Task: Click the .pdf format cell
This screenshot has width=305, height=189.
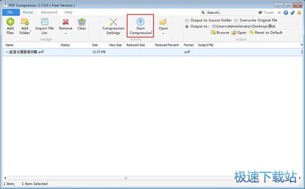Action: tap(187, 52)
